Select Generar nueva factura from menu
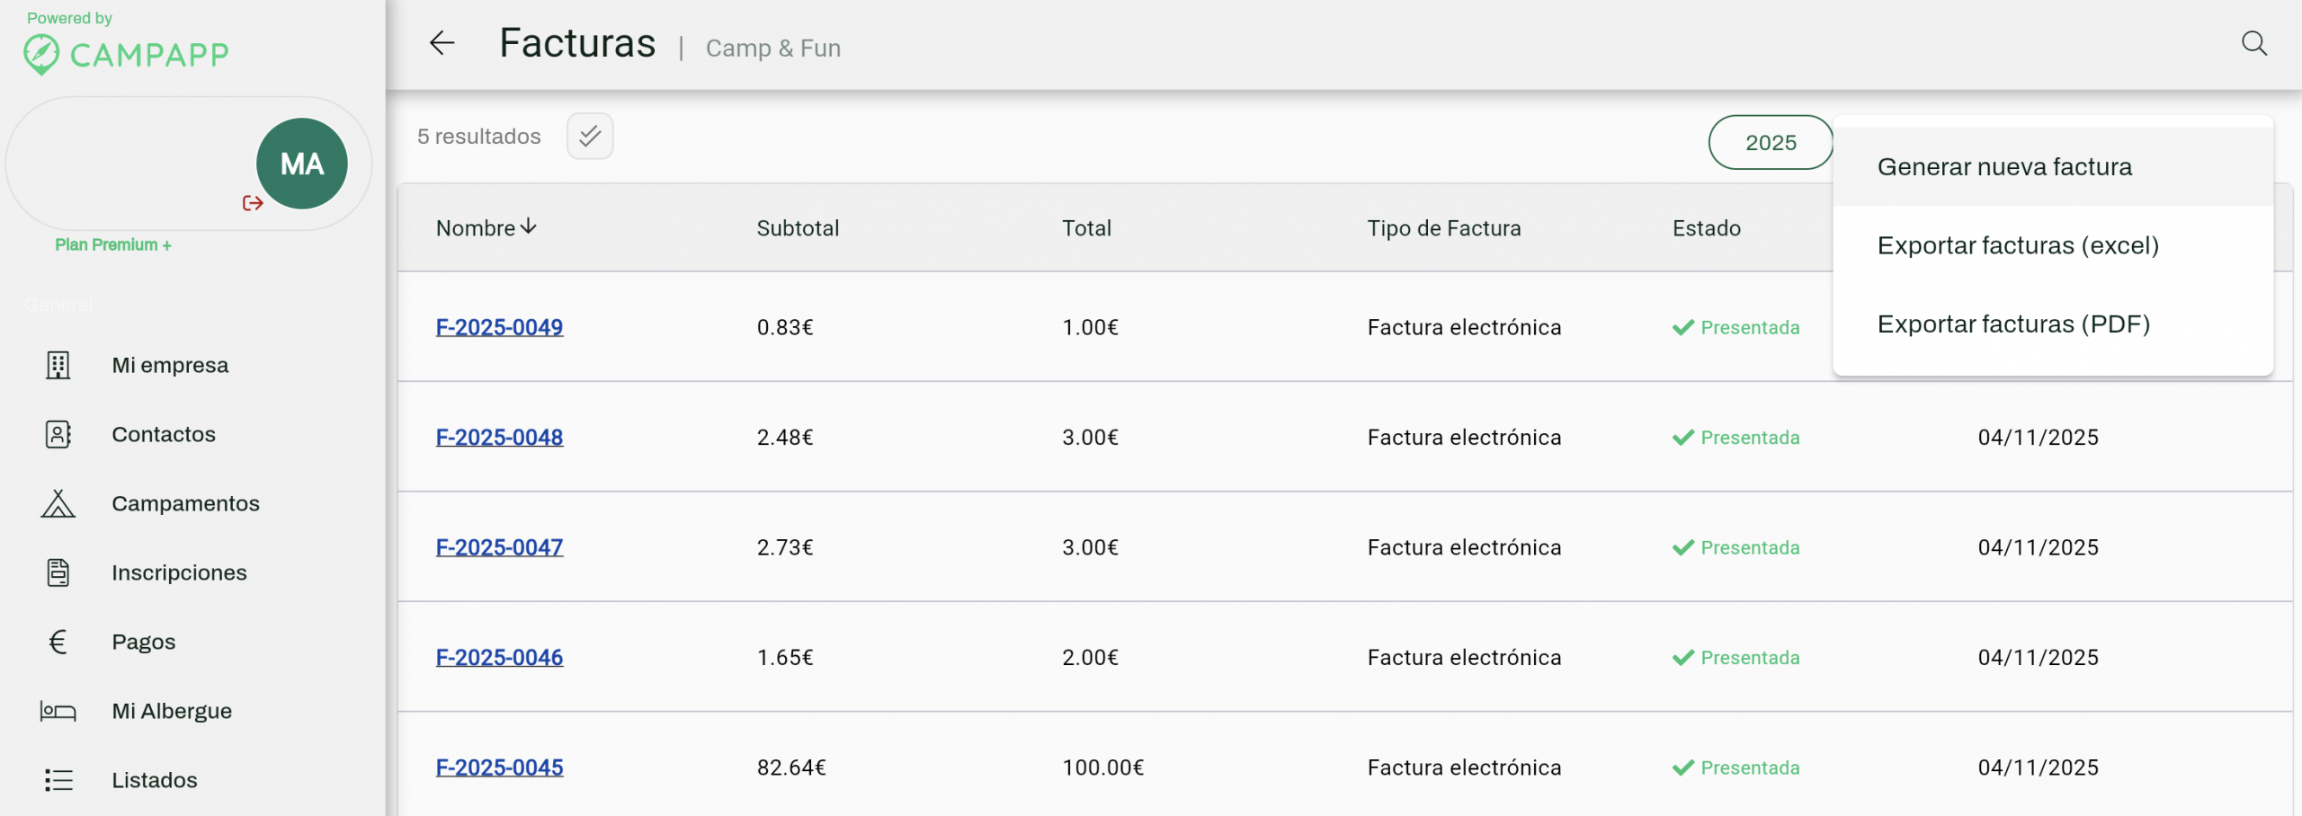The height and width of the screenshot is (816, 2302). pyautogui.click(x=2003, y=167)
